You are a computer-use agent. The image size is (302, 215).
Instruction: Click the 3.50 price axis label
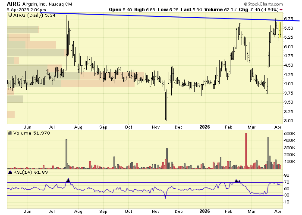pos(289,102)
